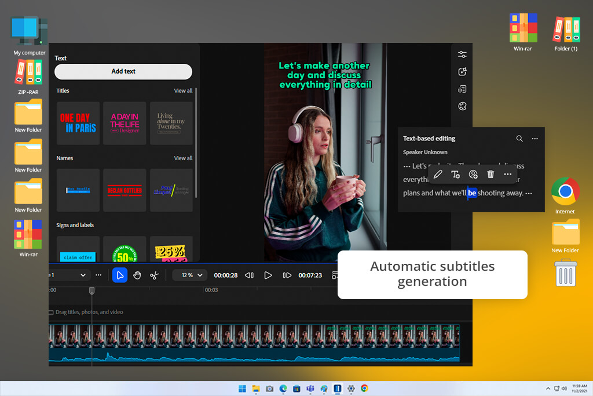The height and width of the screenshot is (396, 593).
Task: Click the add text icon in transcript toolbar
Action: pos(455,174)
